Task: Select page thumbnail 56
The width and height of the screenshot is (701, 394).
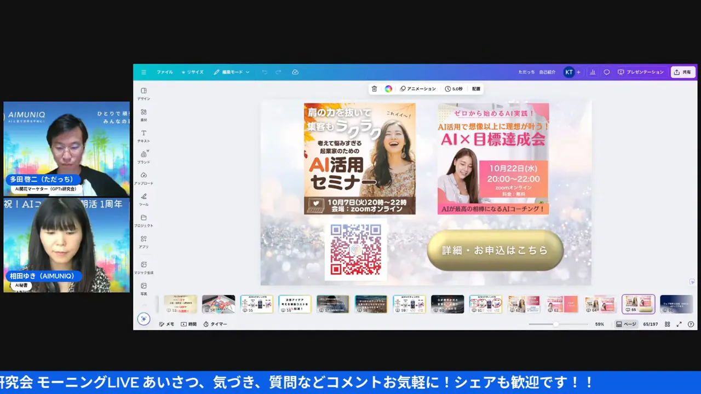Action: [x=295, y=304]
